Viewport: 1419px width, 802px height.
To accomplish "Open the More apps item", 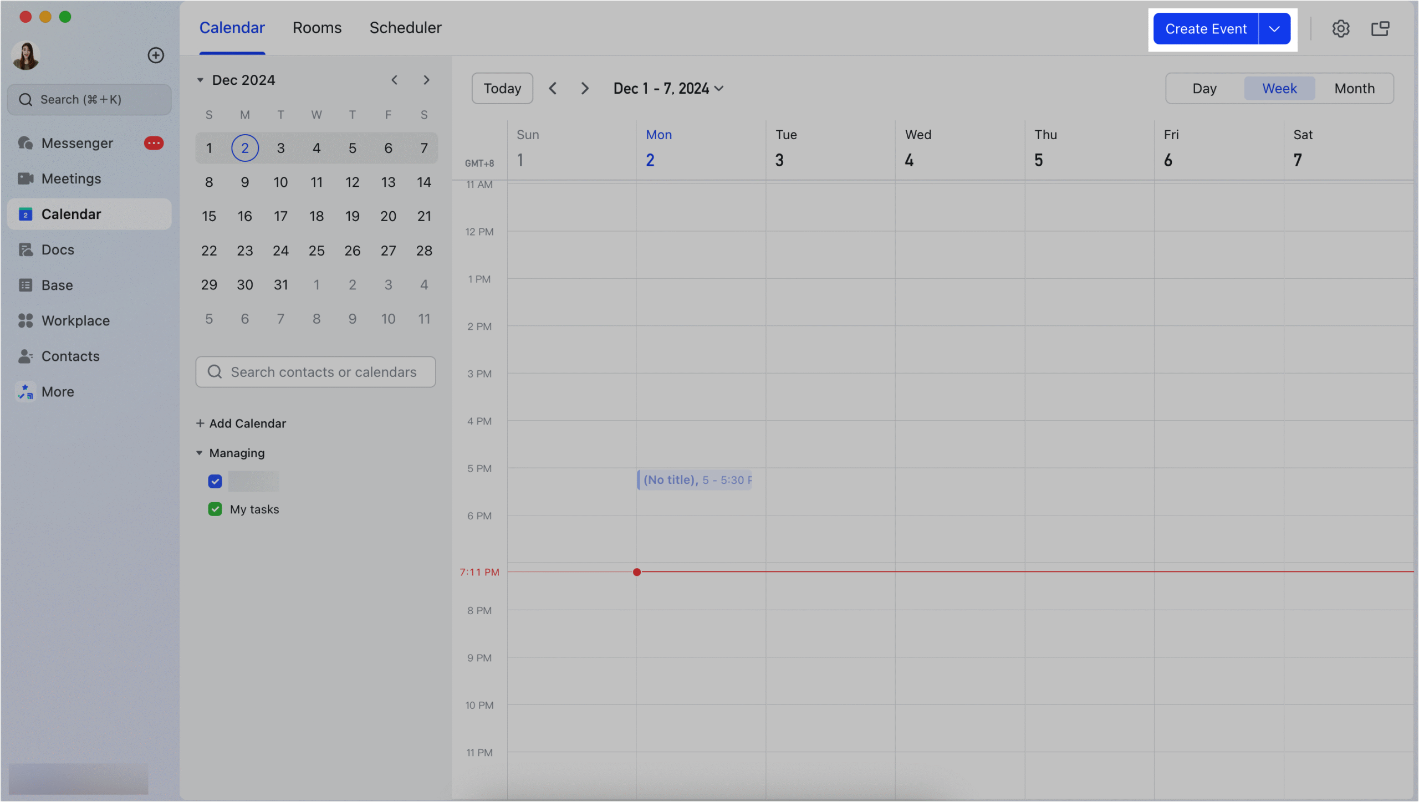I will (x=89, y=391).
